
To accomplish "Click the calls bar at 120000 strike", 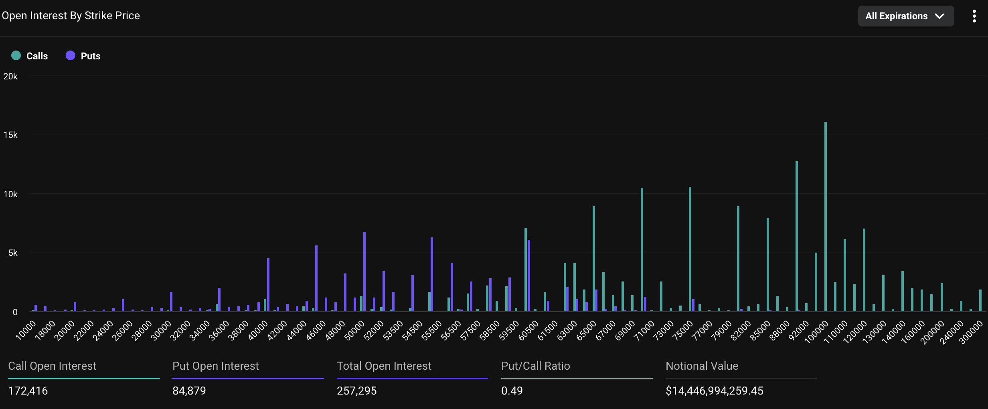I will 864,270.
